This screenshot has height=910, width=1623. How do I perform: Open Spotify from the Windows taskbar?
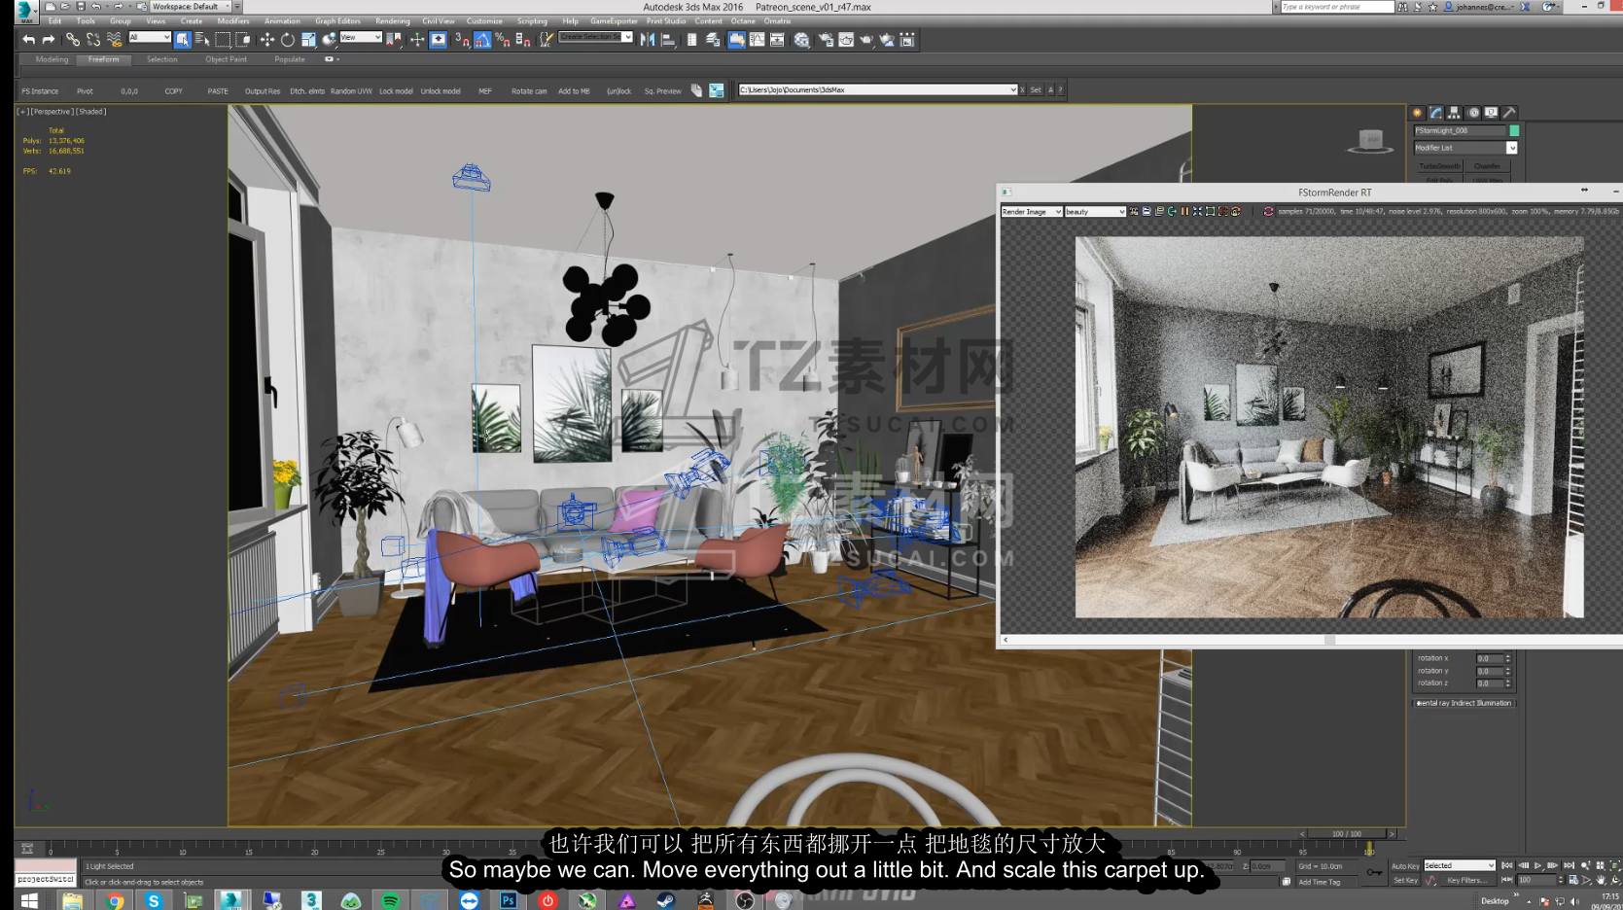point(390,900)
